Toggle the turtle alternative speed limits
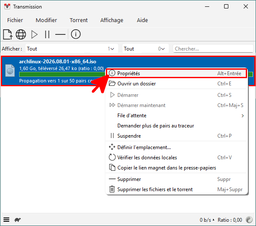Viewport: 256px width, 226px height. coord(17,220)
